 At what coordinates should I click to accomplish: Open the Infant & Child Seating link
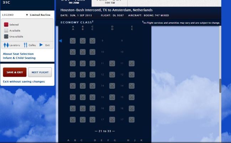pyautogui.click(x=19, y=58)
